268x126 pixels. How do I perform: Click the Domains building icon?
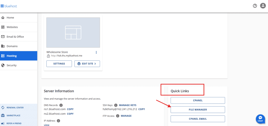[x=3, y=46]
